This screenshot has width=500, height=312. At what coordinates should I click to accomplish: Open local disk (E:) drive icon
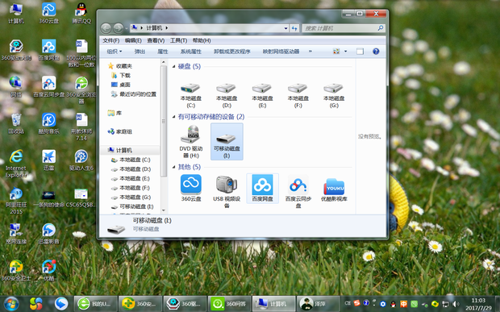(x=262, y=88)
